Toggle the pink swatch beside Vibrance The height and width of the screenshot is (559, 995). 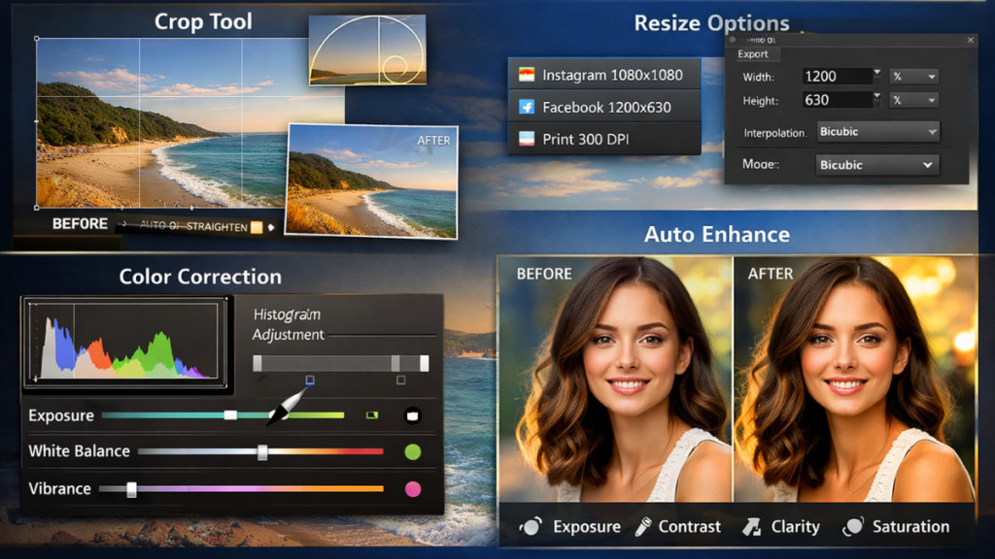[414, 488]
